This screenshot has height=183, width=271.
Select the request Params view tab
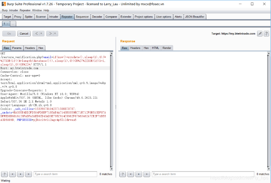pyautogui.click(x=17, y=48)
